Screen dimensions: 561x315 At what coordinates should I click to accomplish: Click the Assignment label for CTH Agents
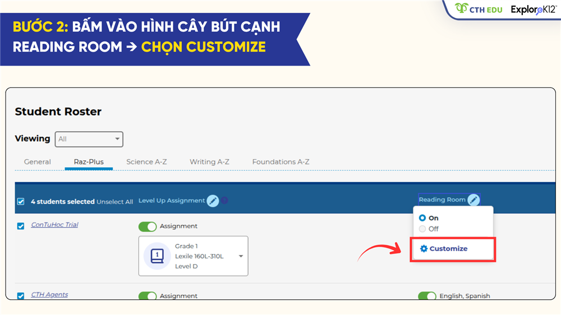(178, 296)
